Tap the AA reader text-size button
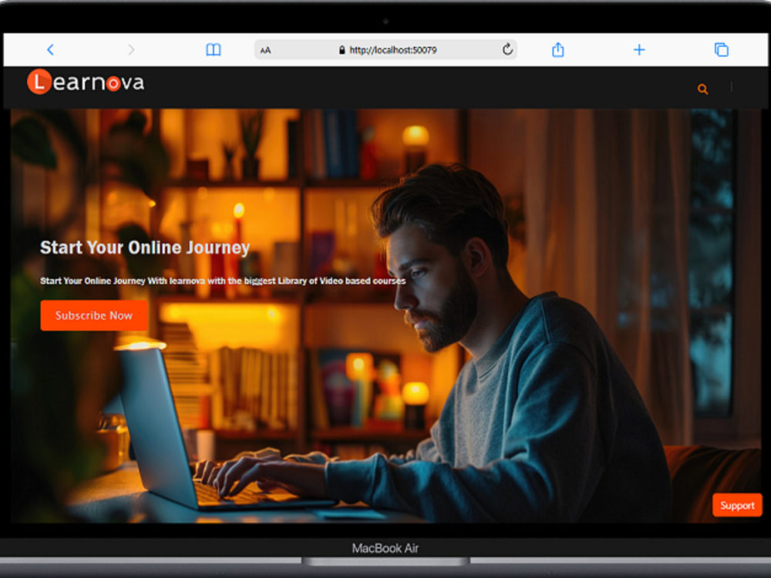The image size is (771, 578). point(265,50)
